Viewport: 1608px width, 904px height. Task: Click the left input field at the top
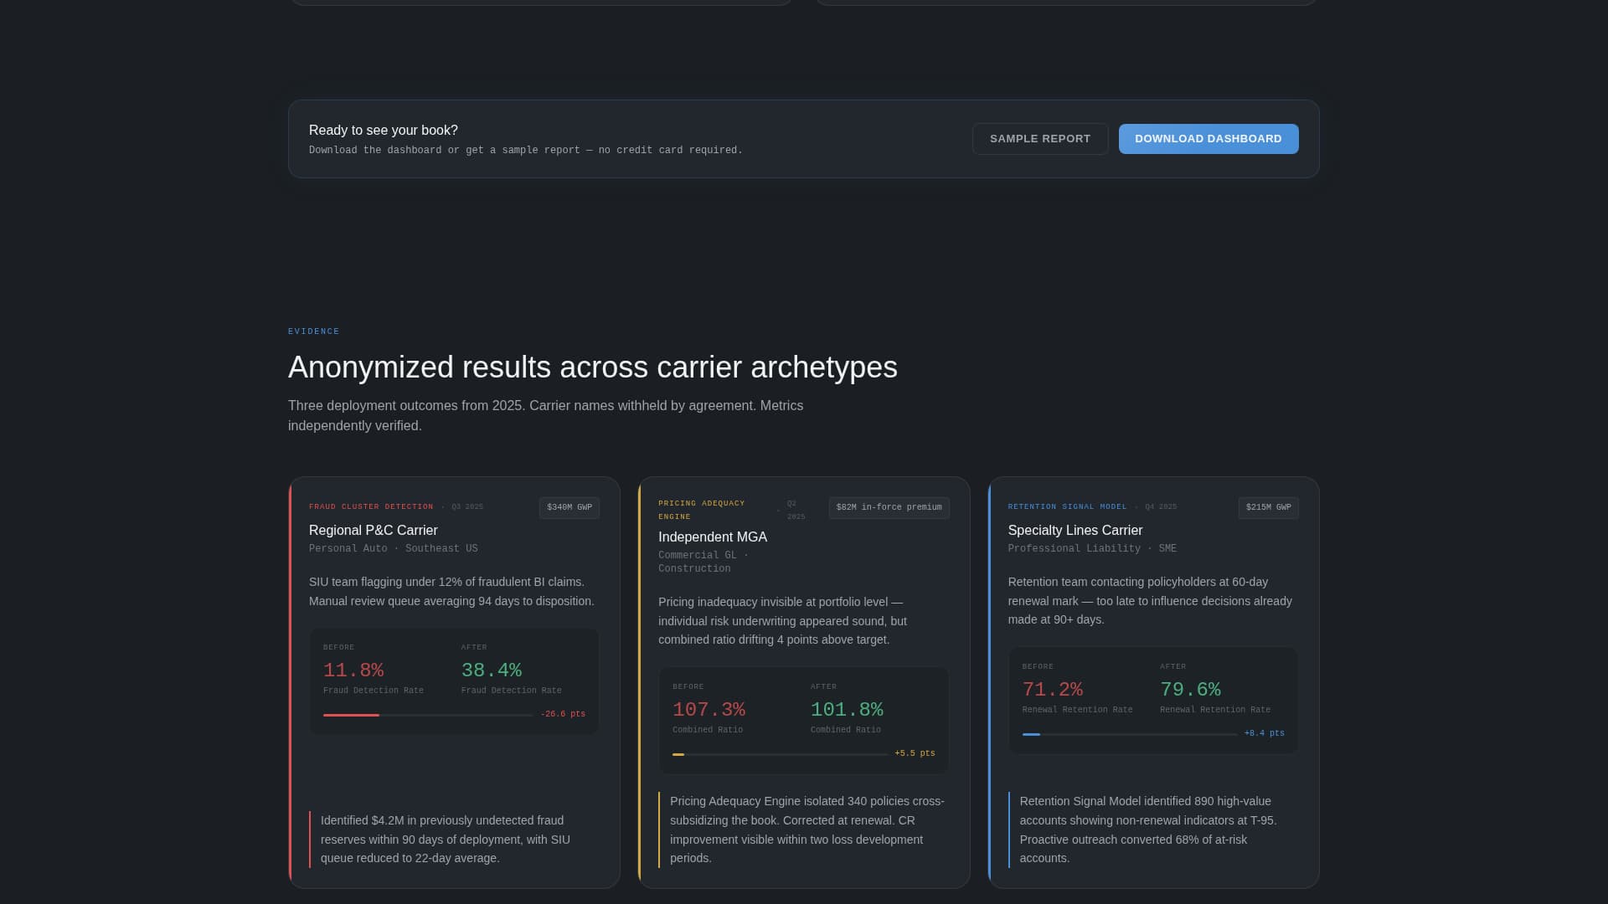pos(541,3)
